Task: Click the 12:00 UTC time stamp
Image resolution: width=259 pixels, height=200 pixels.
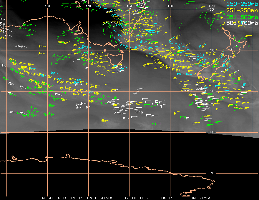Action: pyautogui.click(x=136, y=198)
